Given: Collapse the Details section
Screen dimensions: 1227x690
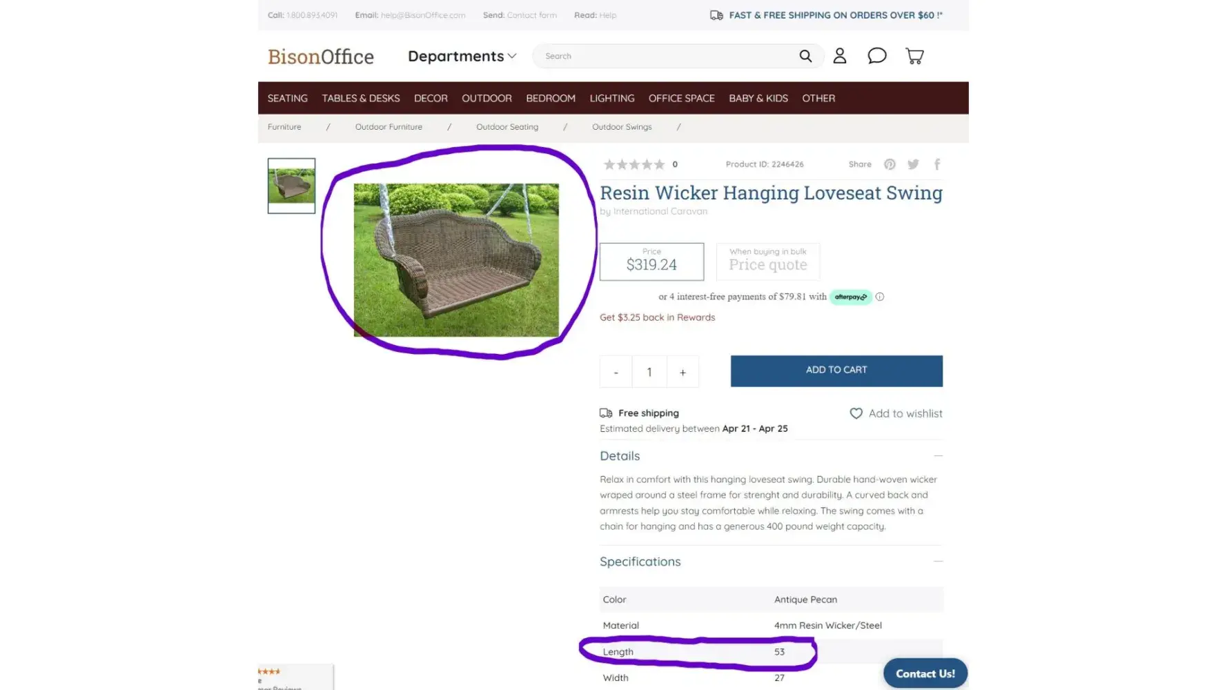Looking at the screenshot, I should coord(938,456).
